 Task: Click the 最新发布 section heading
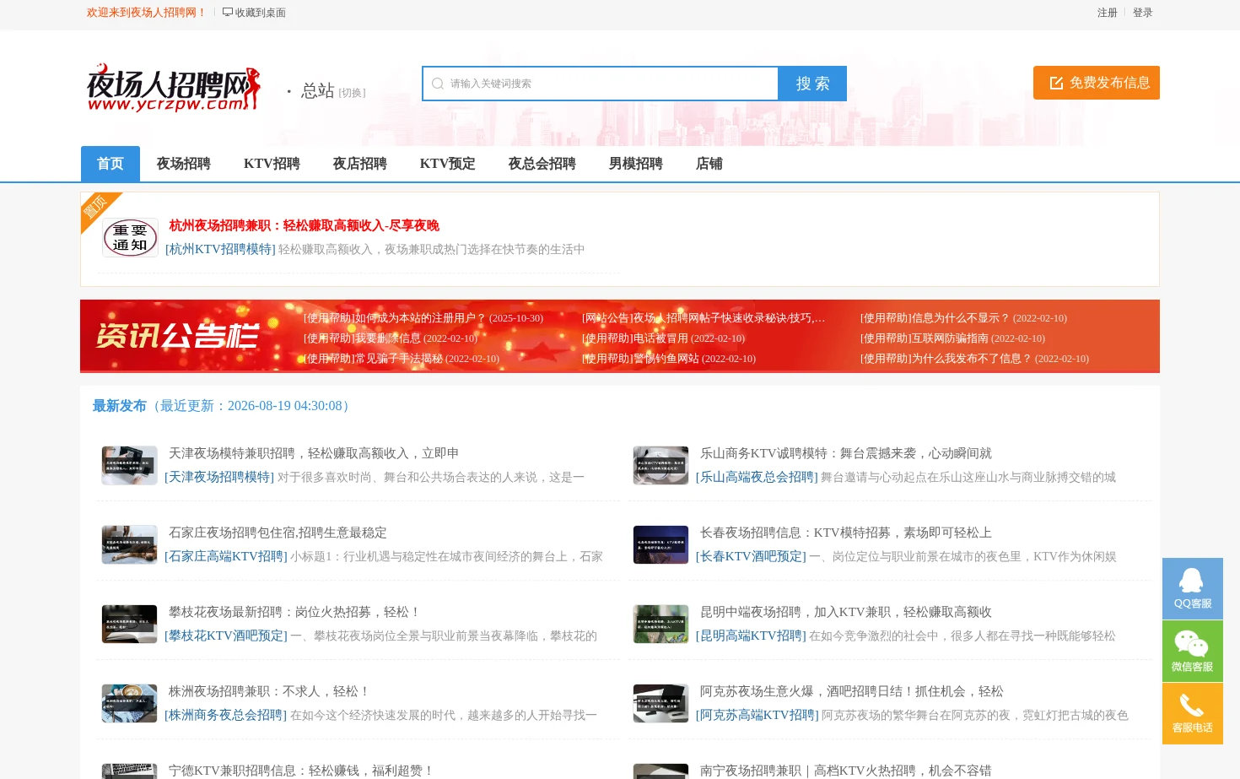pyautogui.click(x=120, y=406)
